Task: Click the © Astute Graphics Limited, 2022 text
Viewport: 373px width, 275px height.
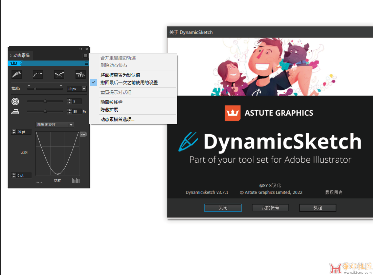Action: click(x=271, y=192)
